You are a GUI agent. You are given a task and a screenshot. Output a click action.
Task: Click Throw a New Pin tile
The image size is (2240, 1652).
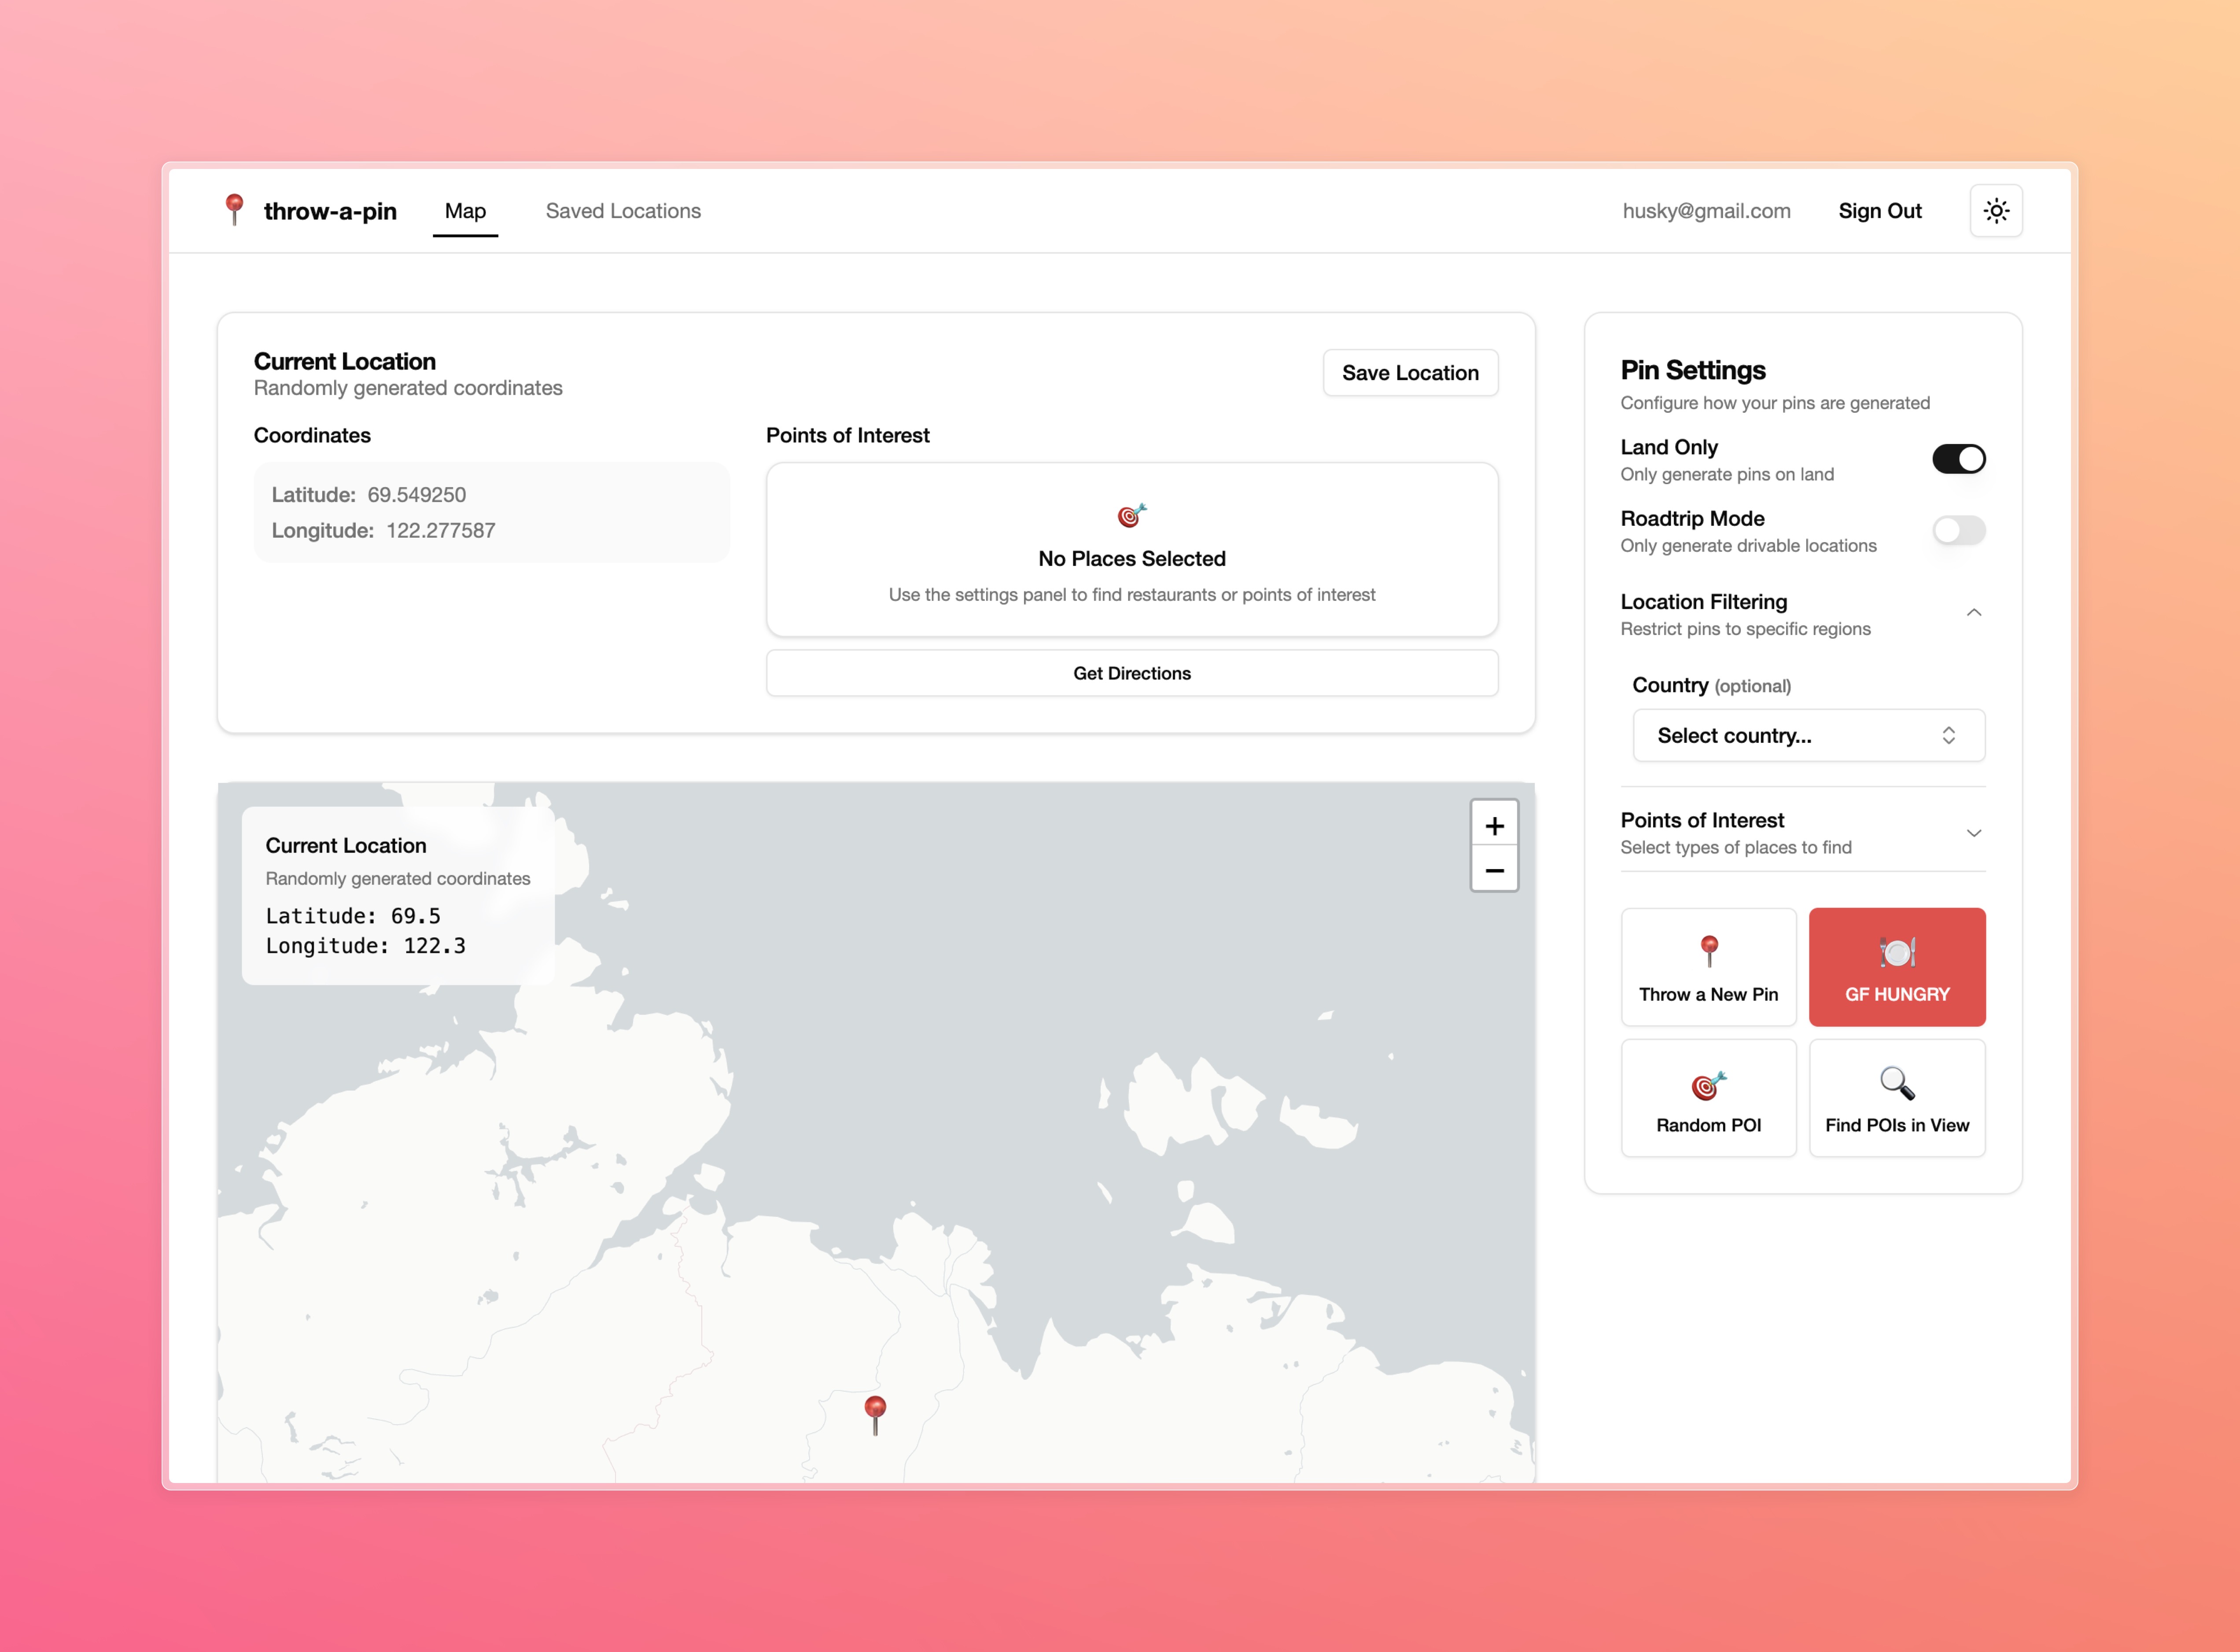pos(1708,966)
